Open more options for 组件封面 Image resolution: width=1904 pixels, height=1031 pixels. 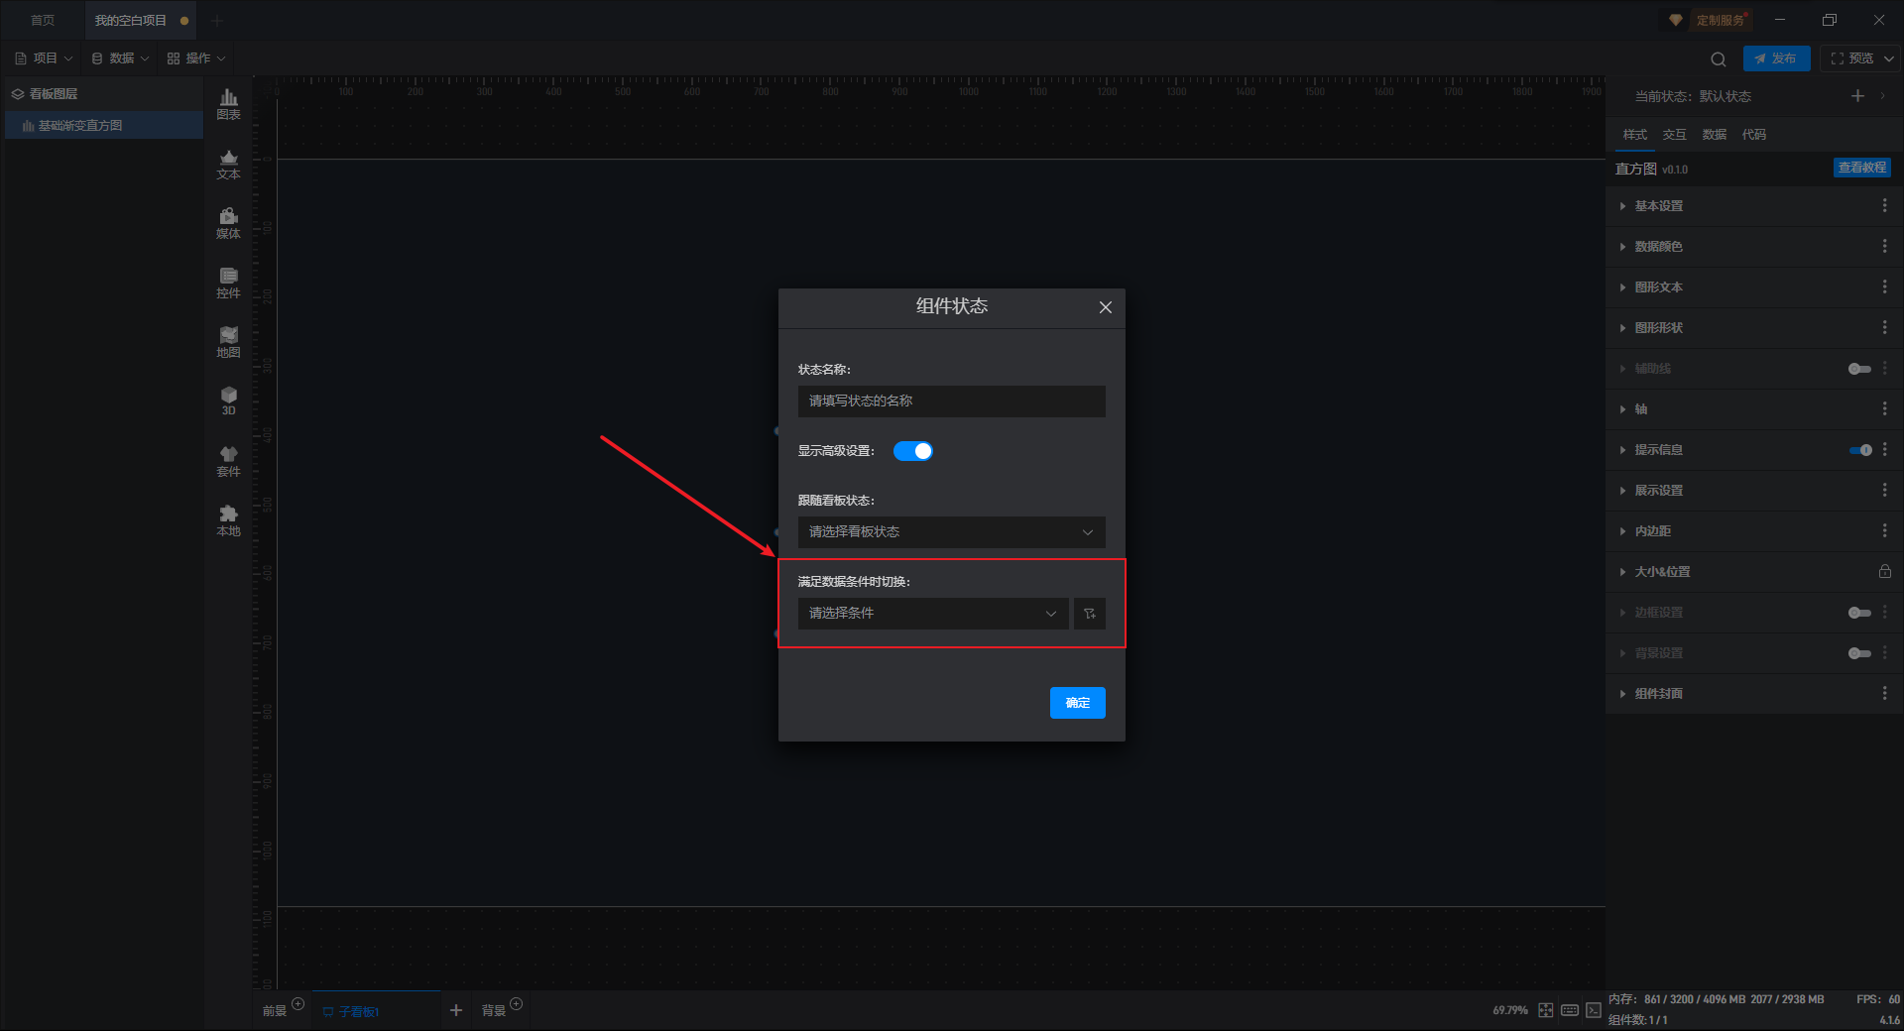tap(1884, 693)
